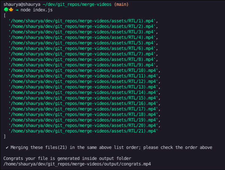Click the output/congrats.mp4 path
225x170 pixels.
(x=77, y=164)
